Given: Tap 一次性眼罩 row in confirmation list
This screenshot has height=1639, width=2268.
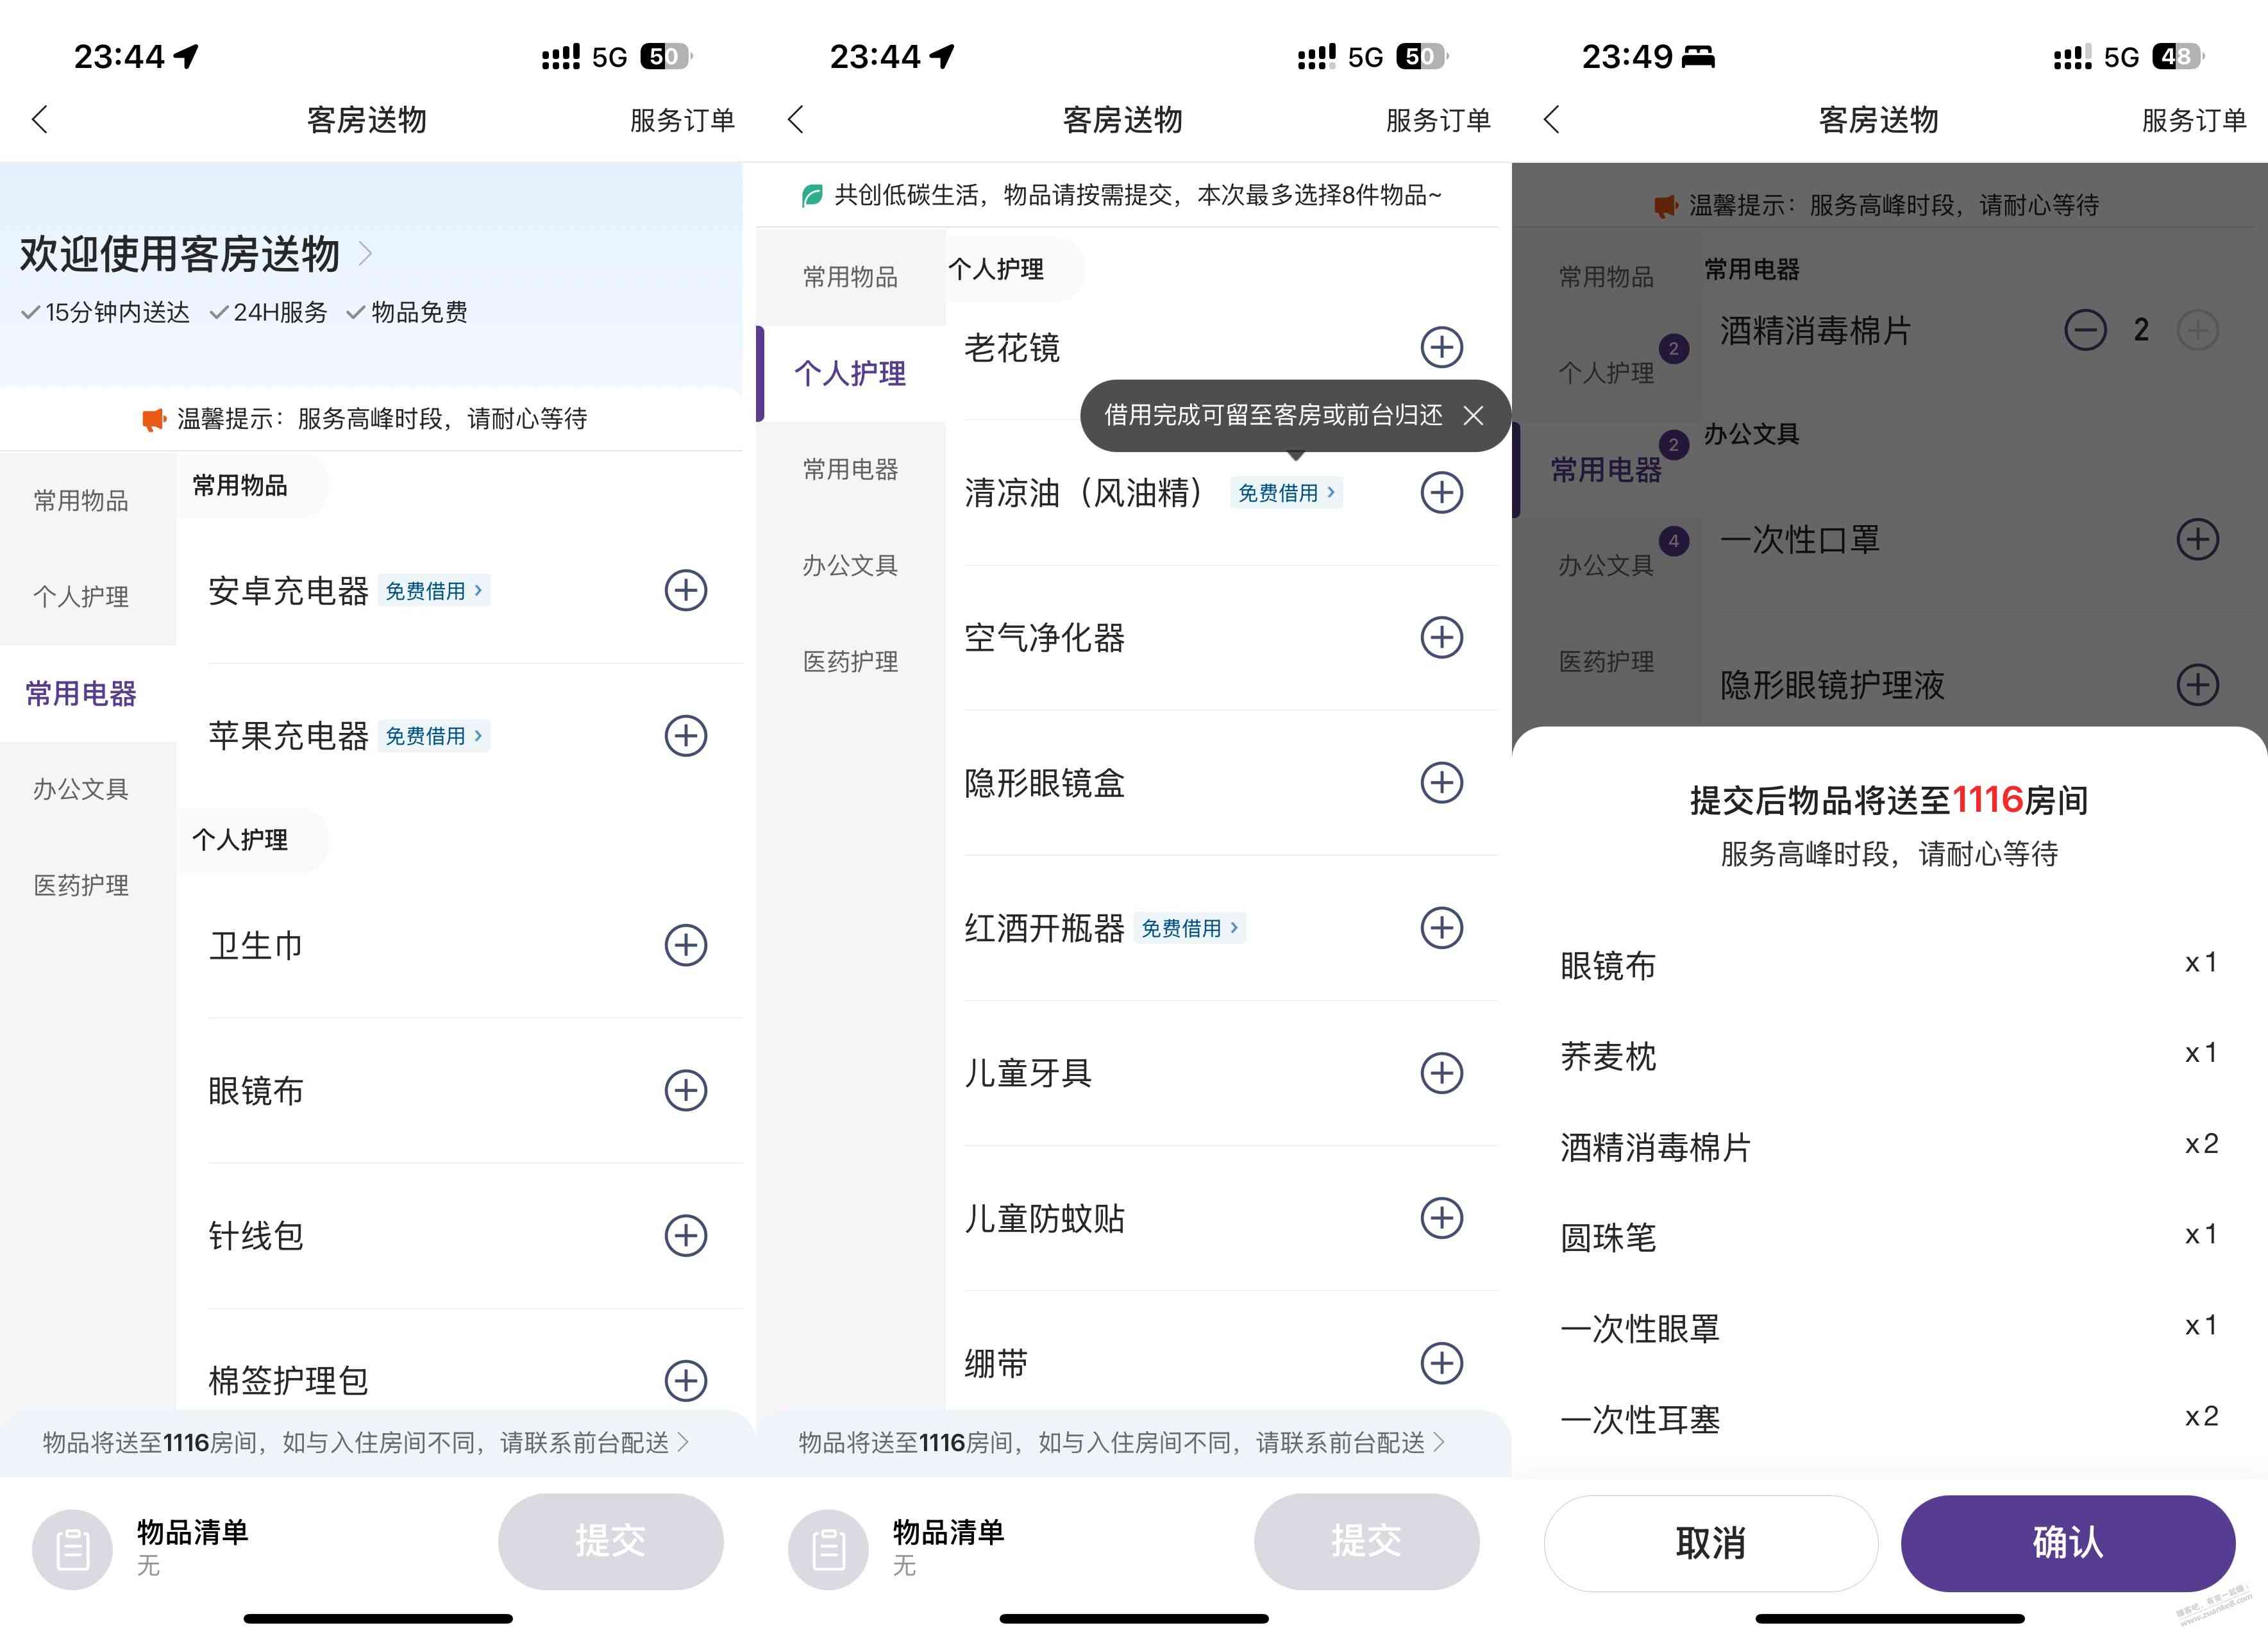Looking at the screenshot, I should pos(1890,1328).
